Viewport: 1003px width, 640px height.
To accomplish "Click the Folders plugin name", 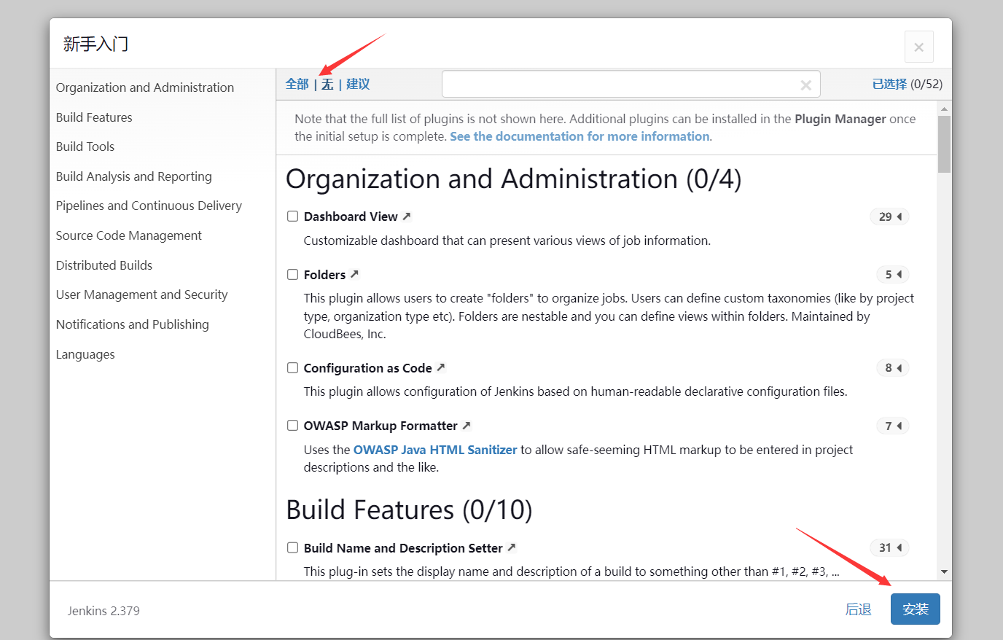I will point(324,275).
